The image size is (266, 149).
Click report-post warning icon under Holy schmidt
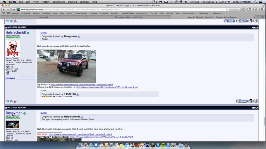15,101
